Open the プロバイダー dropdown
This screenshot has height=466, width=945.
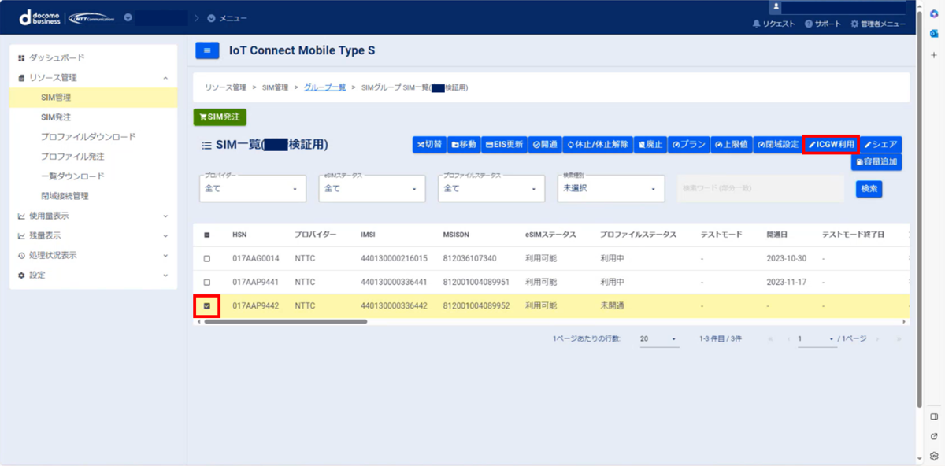(251, 188)
